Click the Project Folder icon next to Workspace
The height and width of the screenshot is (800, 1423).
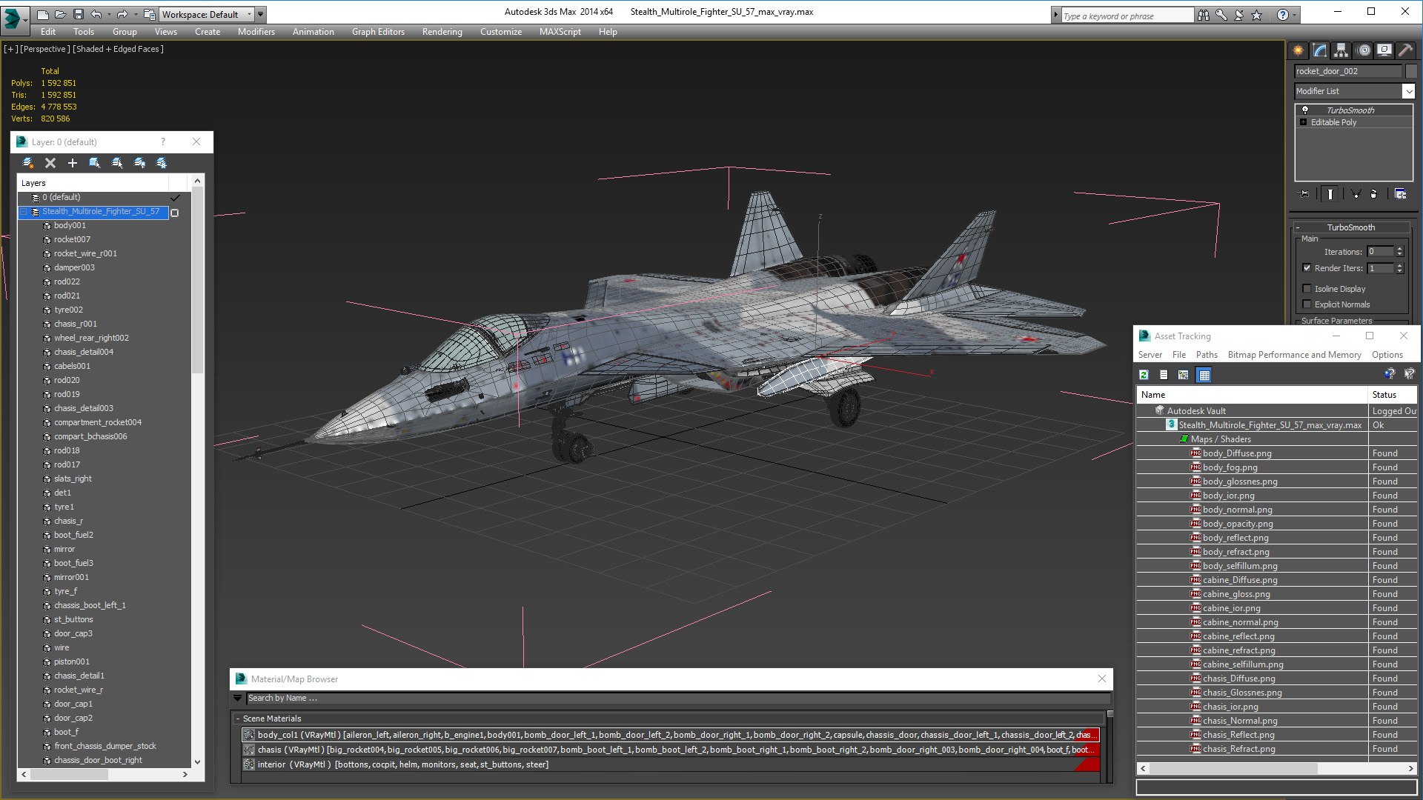click(149, 14)
